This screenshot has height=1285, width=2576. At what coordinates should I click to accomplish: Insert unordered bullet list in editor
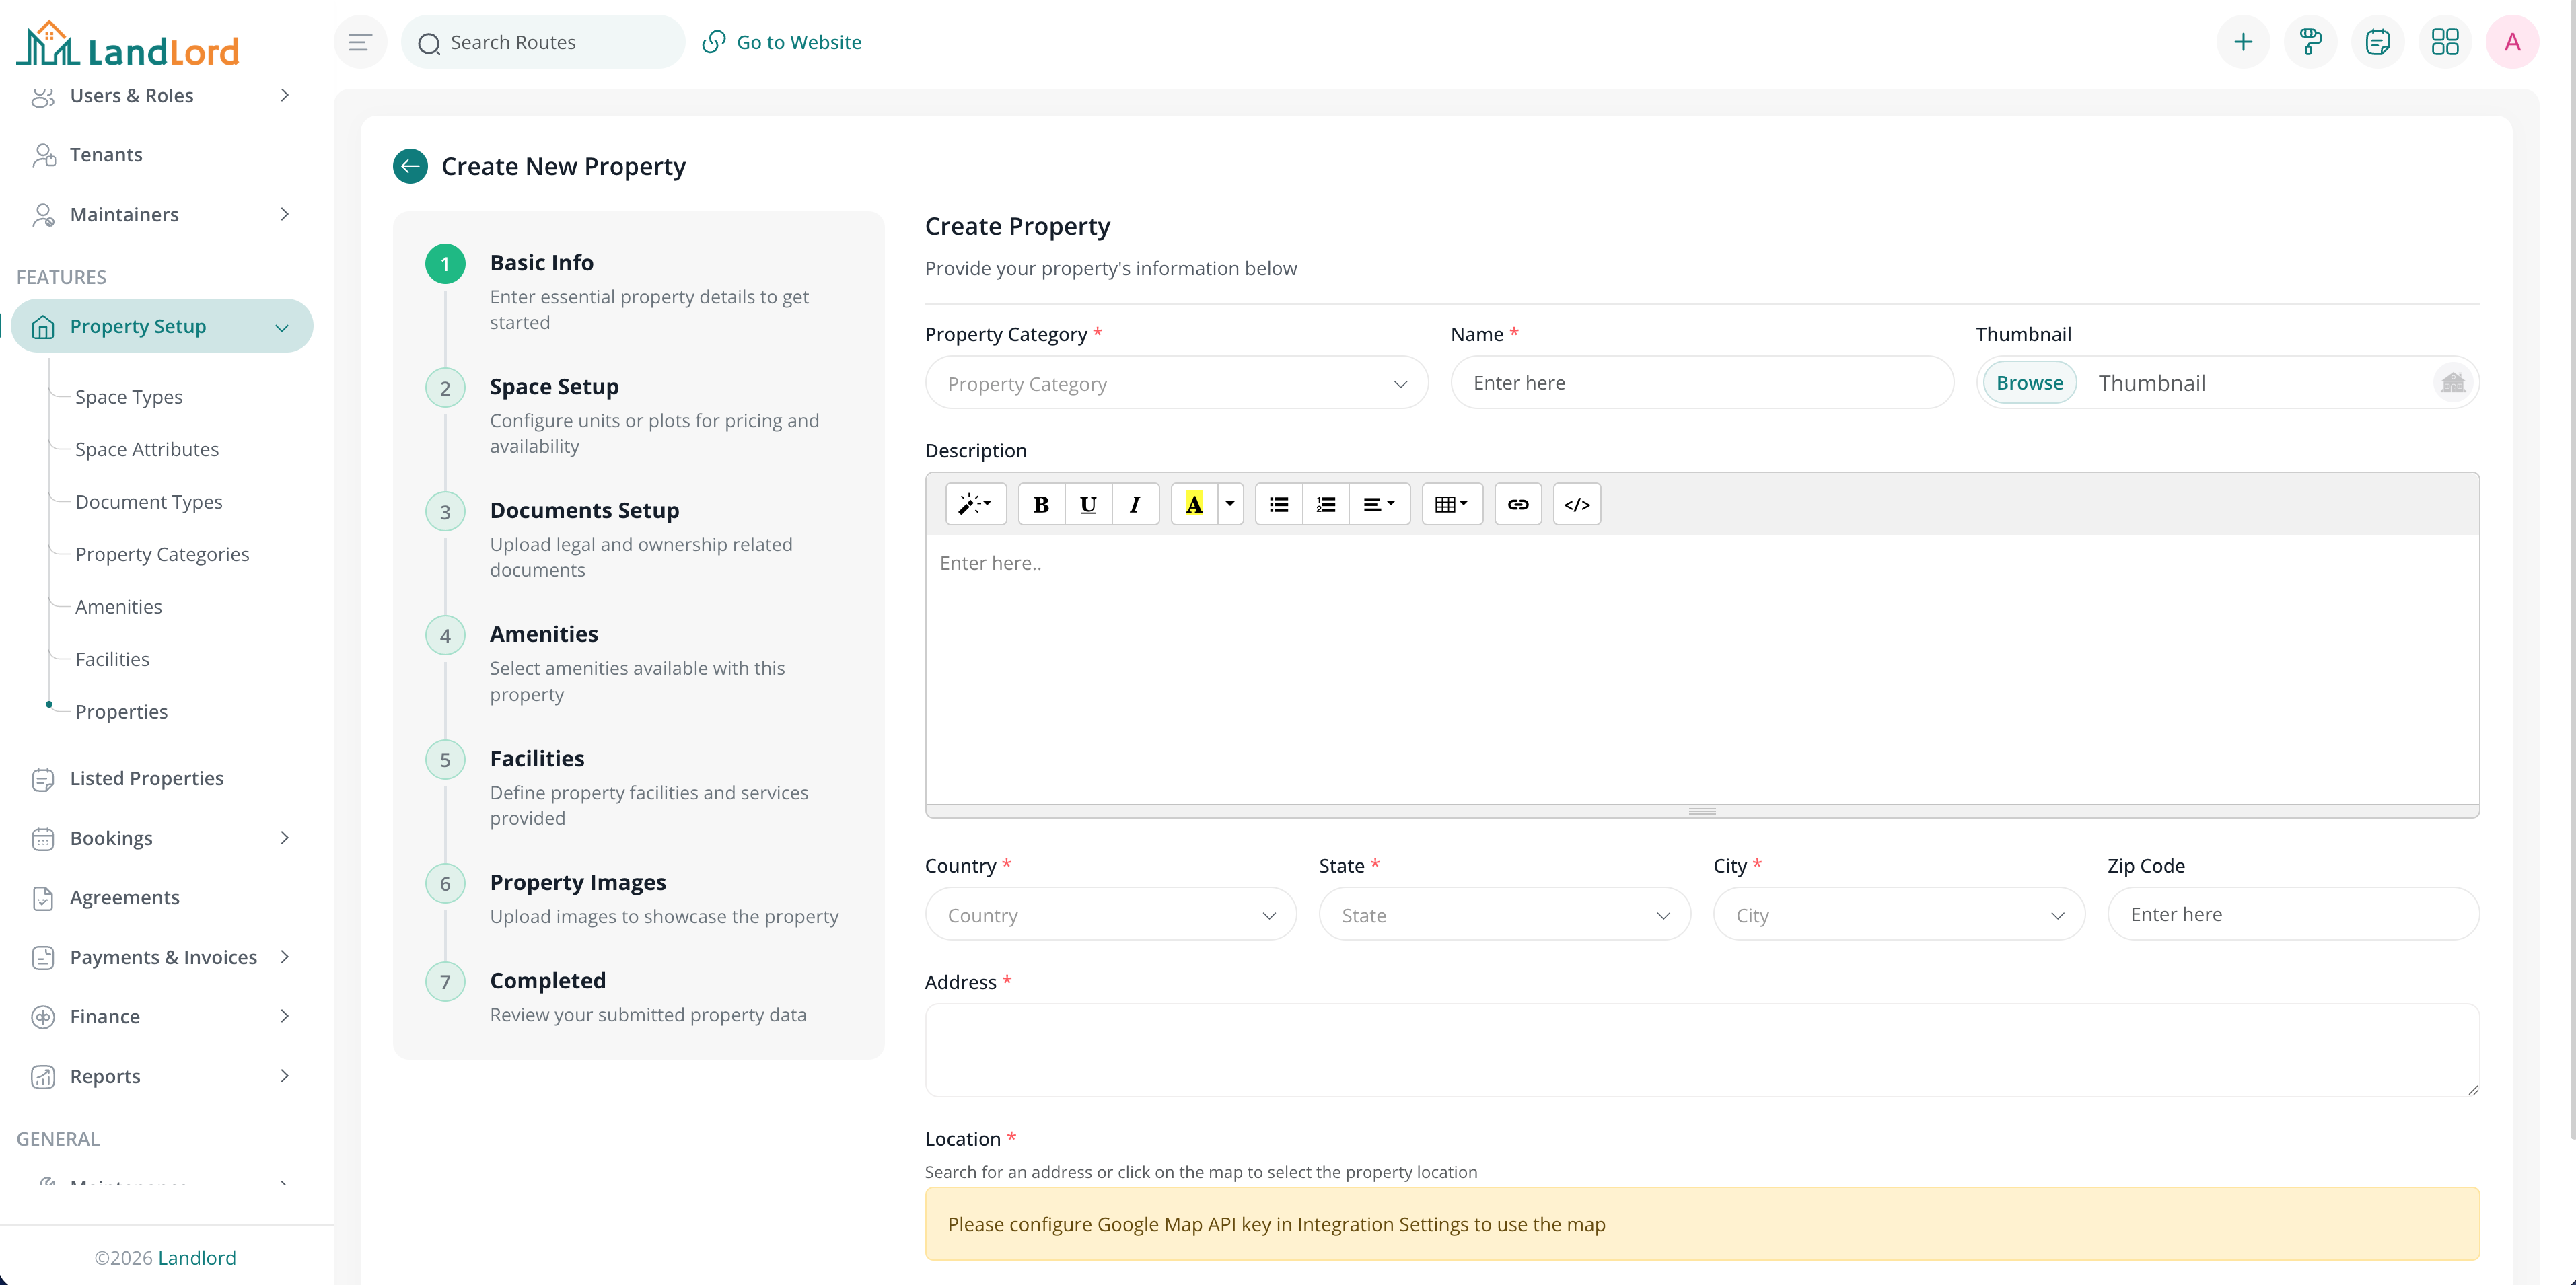click(x=1279, y=505)
